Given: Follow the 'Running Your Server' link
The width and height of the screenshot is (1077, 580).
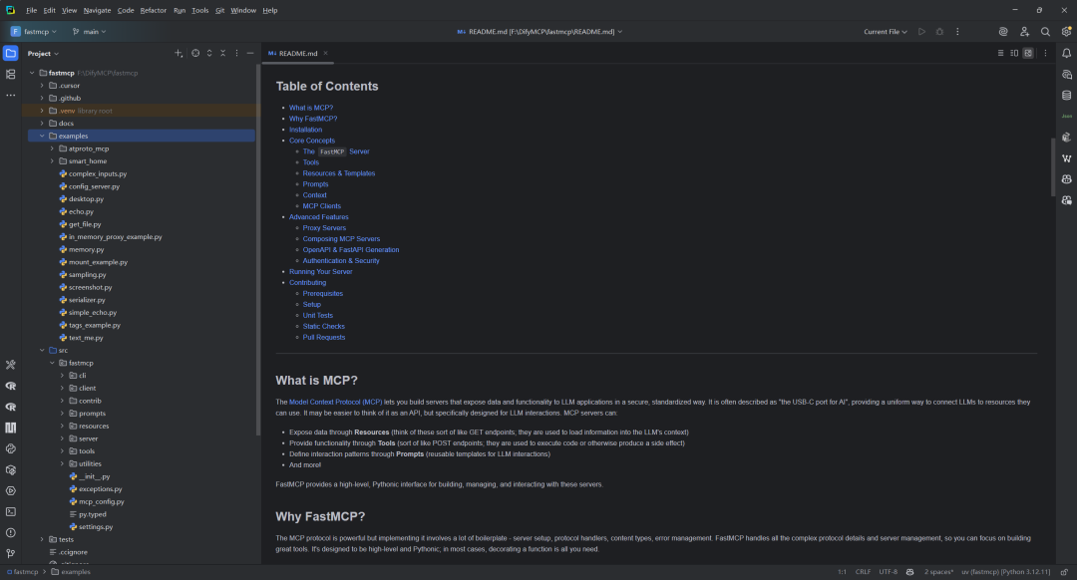Looking at the screenshot, I should pyautogui.click(x=321, y=272).
